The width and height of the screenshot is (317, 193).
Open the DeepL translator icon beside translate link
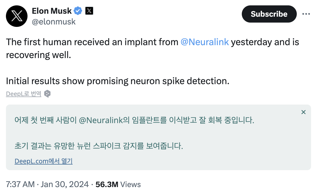tap(47, 94)
